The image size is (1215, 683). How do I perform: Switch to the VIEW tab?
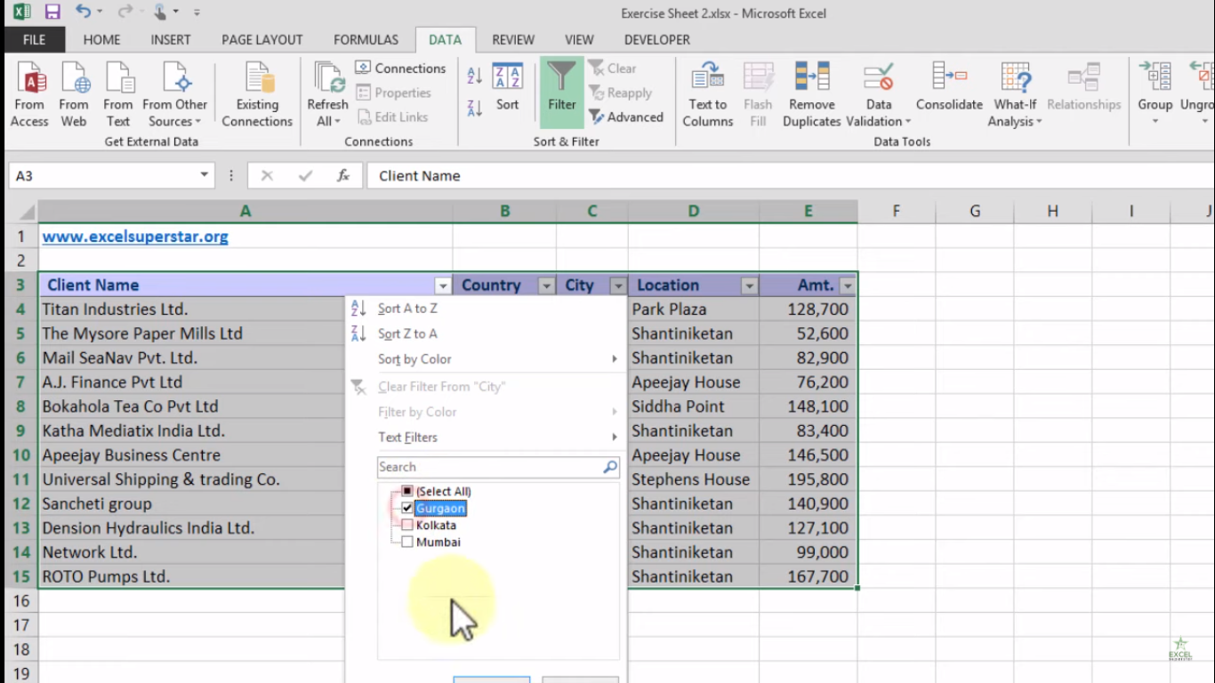pos(579,39)
